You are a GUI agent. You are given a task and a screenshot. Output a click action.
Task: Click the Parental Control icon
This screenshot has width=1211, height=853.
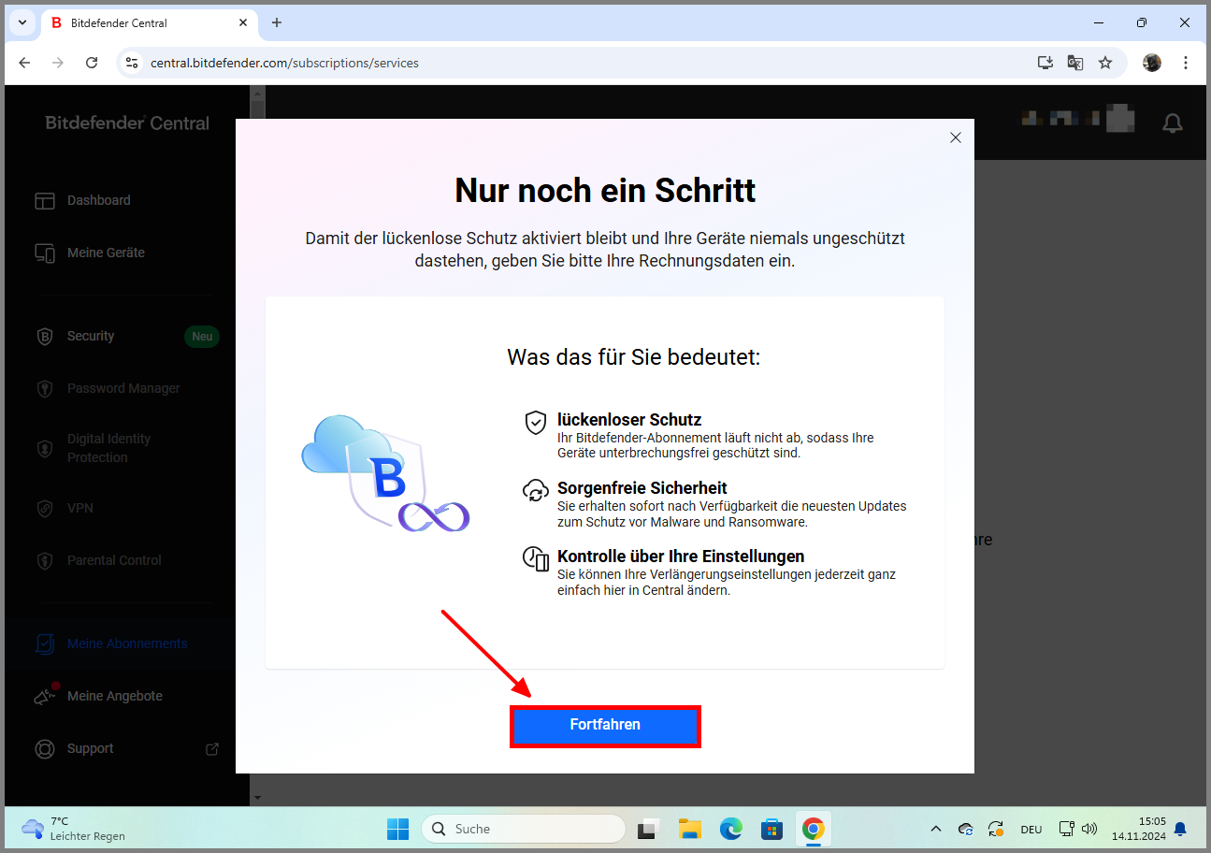pos(45,560)
